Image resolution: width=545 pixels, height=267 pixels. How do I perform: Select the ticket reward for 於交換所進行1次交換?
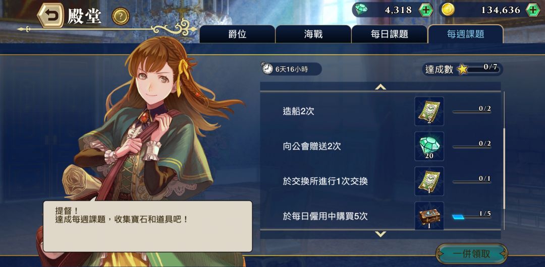[x=429, y=181]
